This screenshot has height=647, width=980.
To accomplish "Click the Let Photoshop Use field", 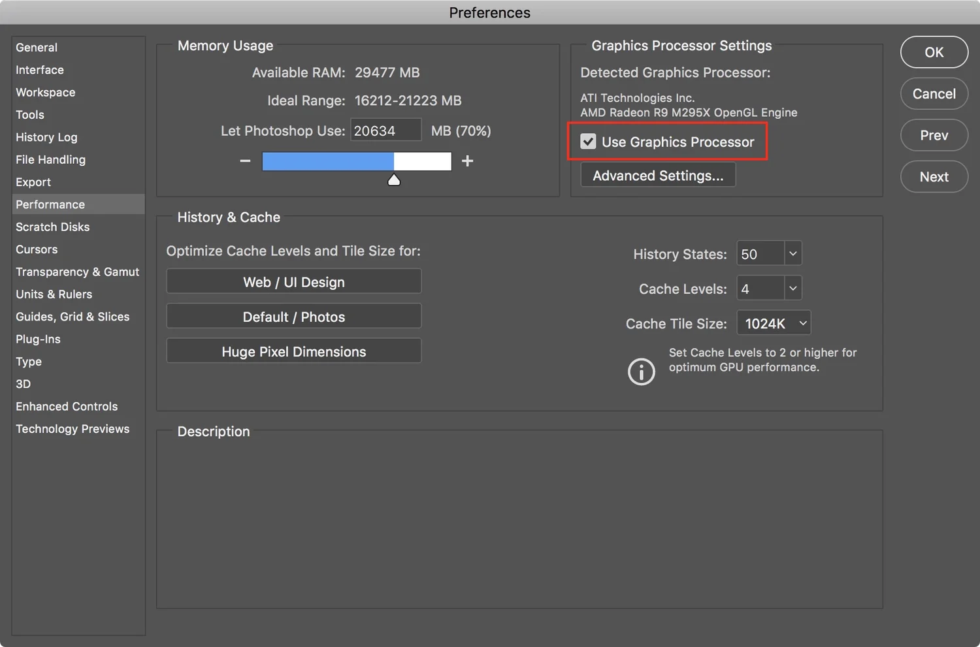I will tap(385, 130).
